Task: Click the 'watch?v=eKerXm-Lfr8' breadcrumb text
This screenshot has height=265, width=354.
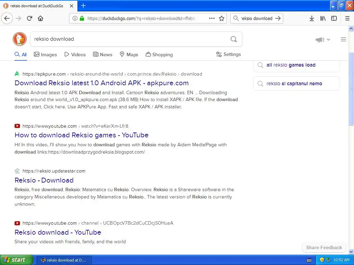Action: [105, 126]
